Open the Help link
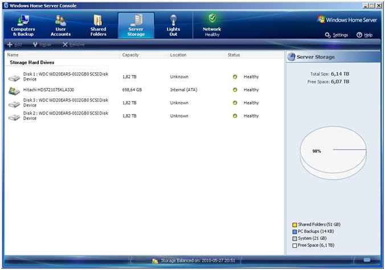Viewport: 385px width, 270px height. point(364,35)
